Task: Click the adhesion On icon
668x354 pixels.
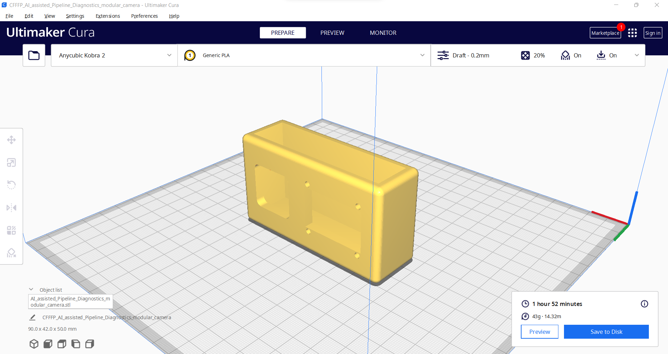Action: point(601,55)
